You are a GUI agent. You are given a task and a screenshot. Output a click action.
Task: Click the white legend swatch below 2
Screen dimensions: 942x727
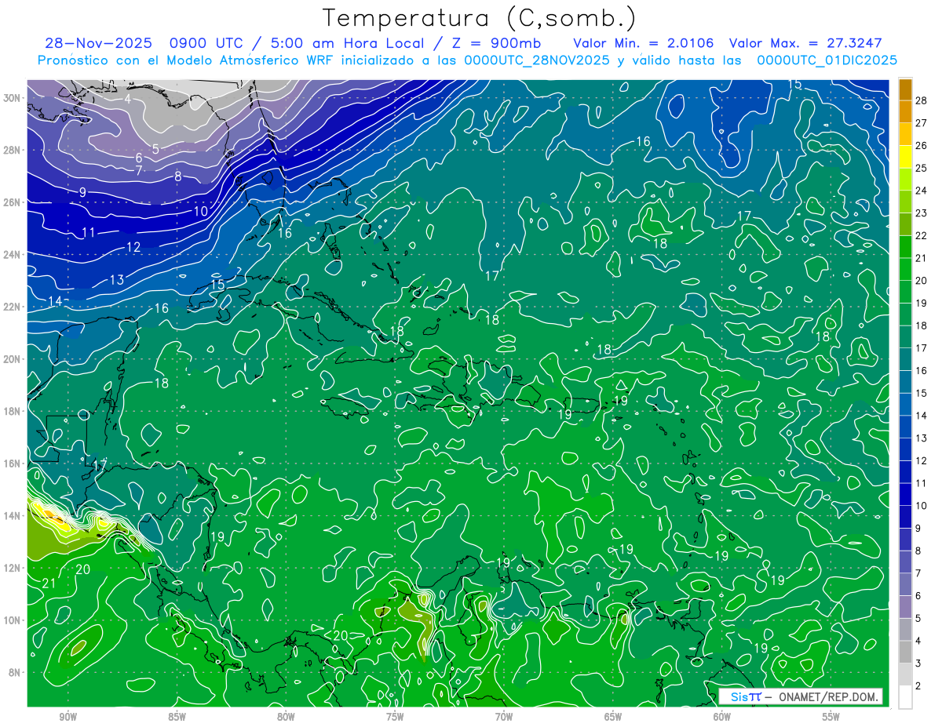[x=905, y=696]
